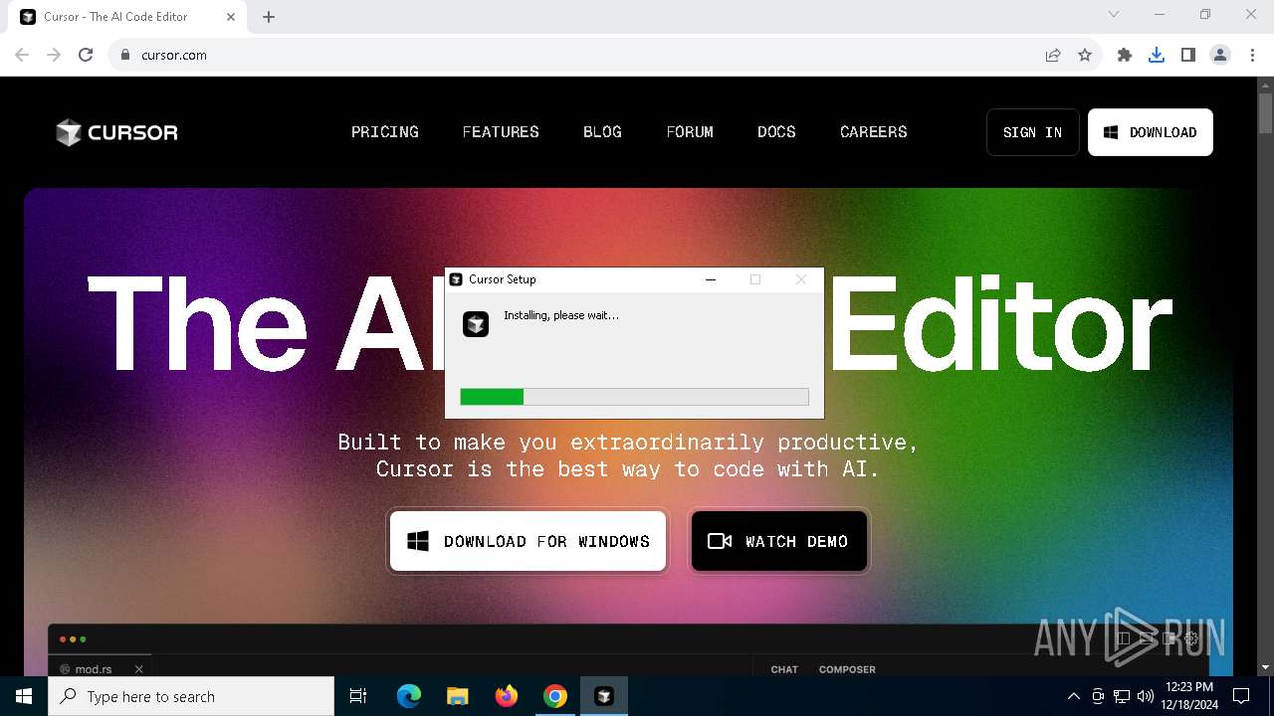The image size is (1274, 716).
Task: Click the site lock icon in address bar
Action: click(x=125, y=55)
